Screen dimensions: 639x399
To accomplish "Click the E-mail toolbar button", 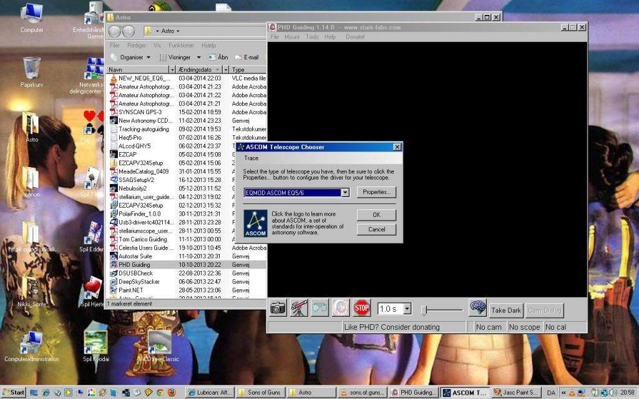I will 247,57.
